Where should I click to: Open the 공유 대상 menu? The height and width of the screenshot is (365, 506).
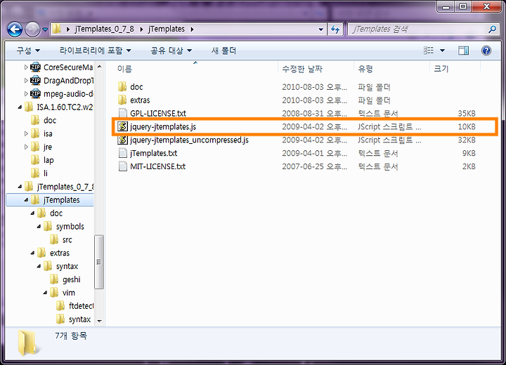click(x=171, y=51)
